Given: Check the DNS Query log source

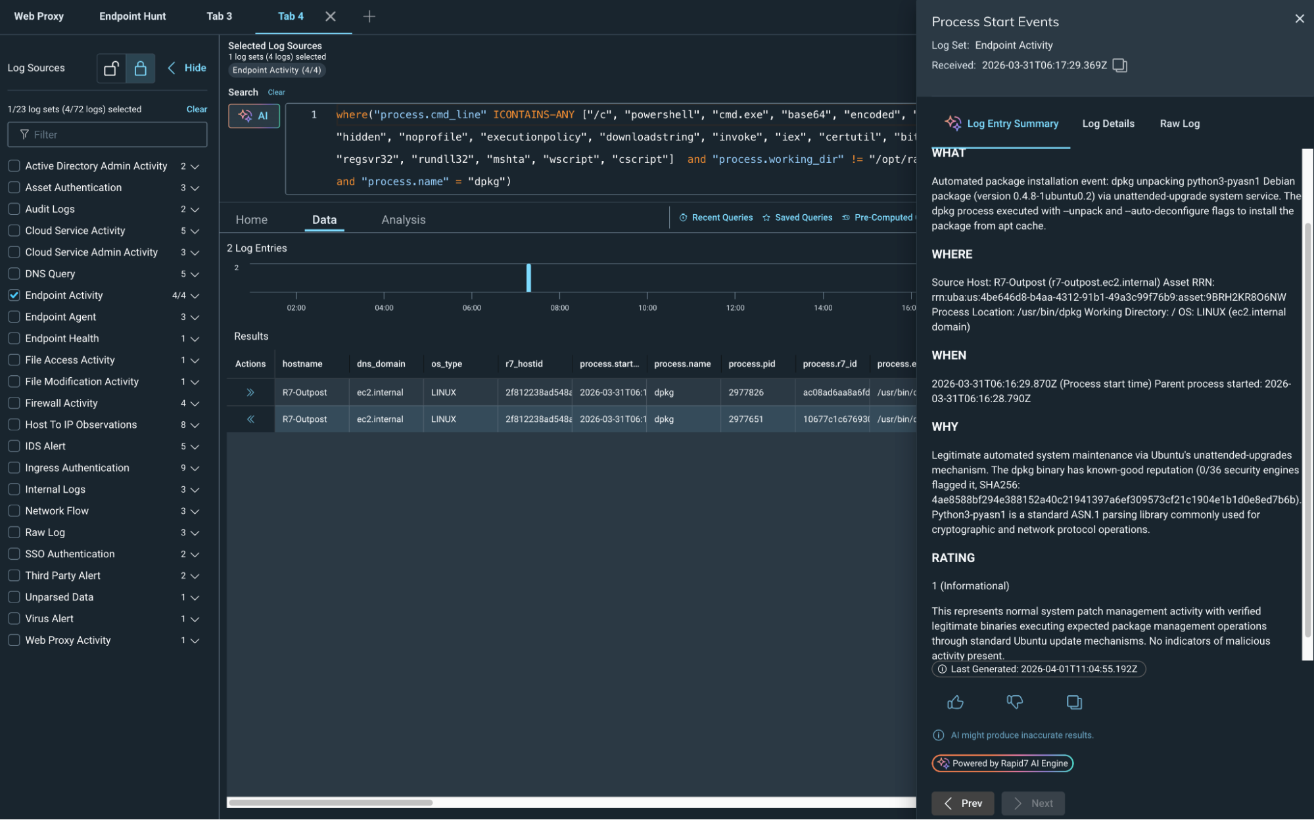Looking at the screenshot, I should pyautogui.click(x=14, y=273).
